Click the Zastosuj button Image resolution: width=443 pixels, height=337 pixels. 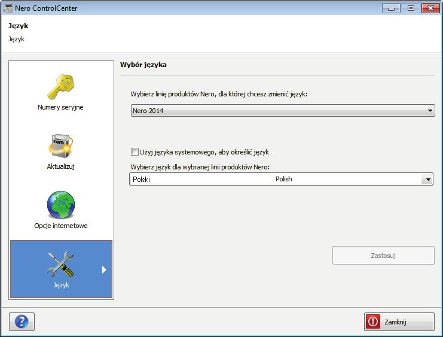383,256
